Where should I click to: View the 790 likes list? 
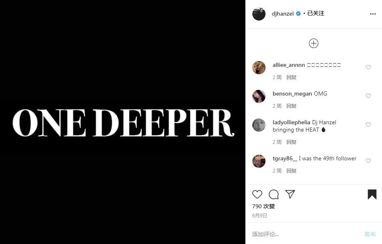coord(263,206)
